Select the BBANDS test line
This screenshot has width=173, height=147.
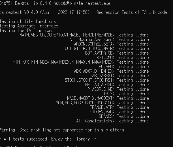coord(125,116)
